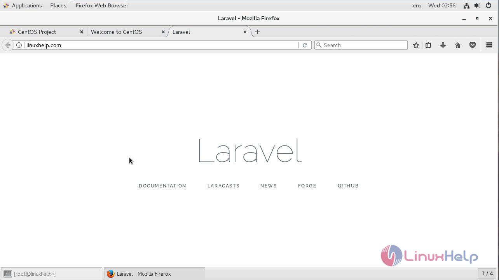
Task: Open a new tab with plus button
Action: click(x=257, y=32)
